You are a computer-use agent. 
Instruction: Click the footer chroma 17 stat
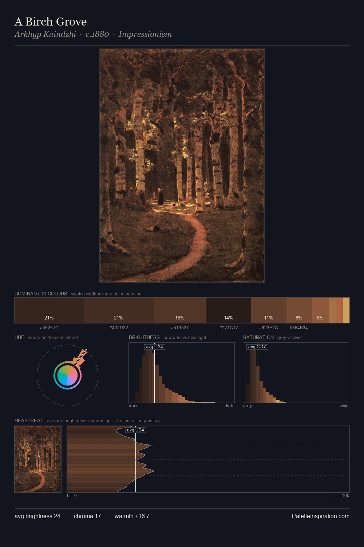click(87, 516)
